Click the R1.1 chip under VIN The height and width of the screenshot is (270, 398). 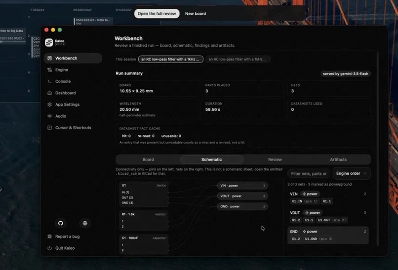click(x=327, y=201)
